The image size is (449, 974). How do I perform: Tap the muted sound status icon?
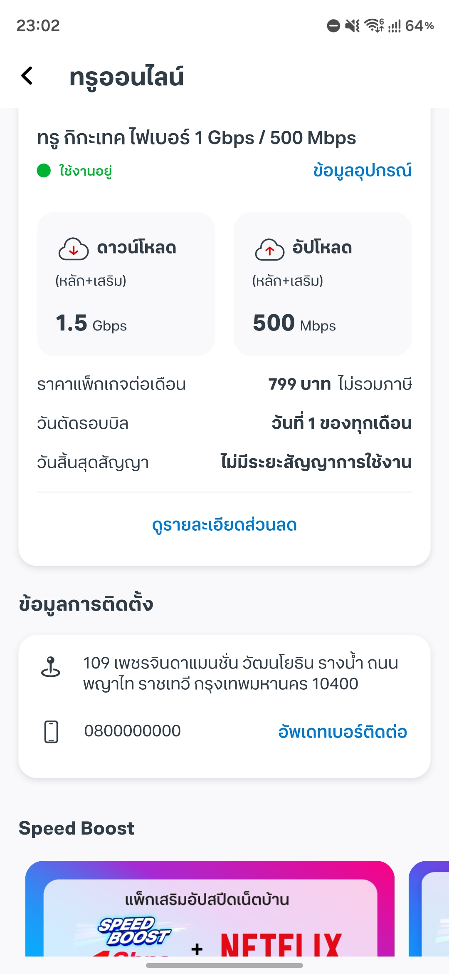pos(353,26)
